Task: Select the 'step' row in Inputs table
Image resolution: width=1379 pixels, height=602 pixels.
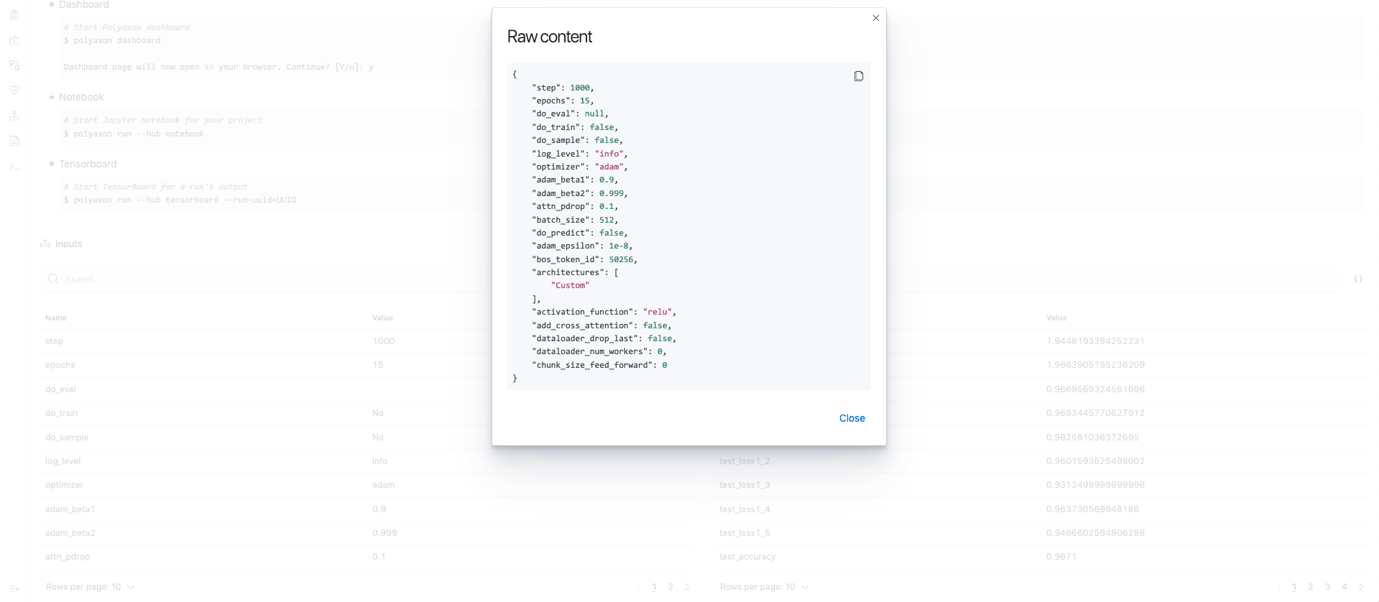Action: [x=368, y=341]
